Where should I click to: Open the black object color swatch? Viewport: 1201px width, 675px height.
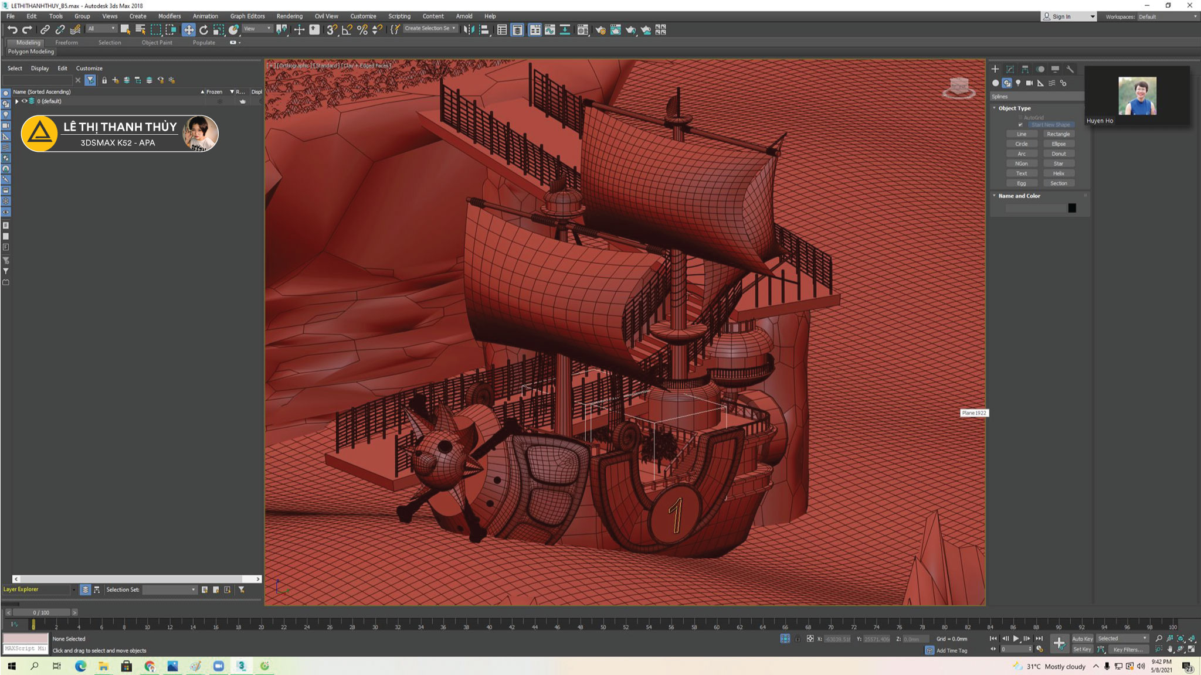click(1072, 208)
